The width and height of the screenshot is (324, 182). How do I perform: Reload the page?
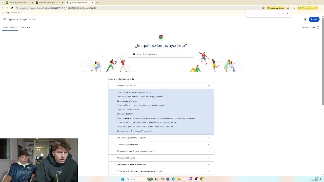[12, 8]
